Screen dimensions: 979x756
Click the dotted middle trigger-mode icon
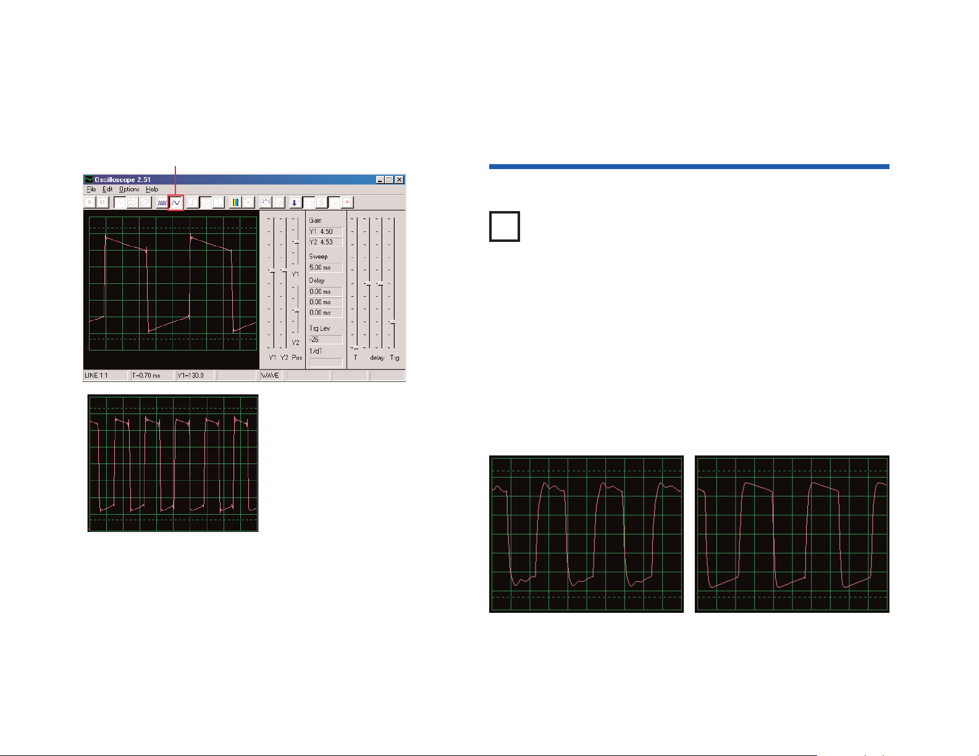pos(206,202)
